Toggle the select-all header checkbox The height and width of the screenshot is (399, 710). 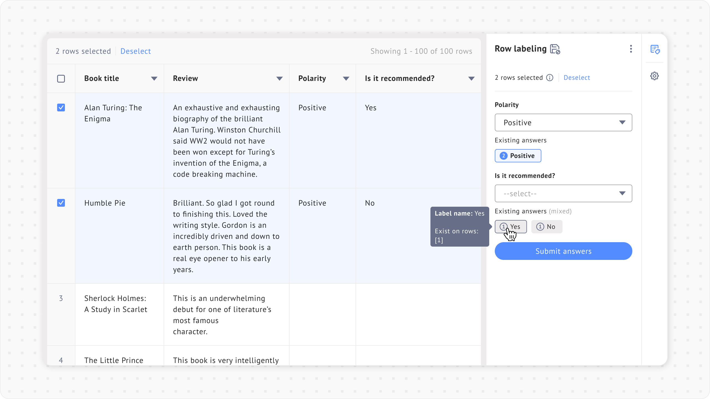tap(61, 79)
